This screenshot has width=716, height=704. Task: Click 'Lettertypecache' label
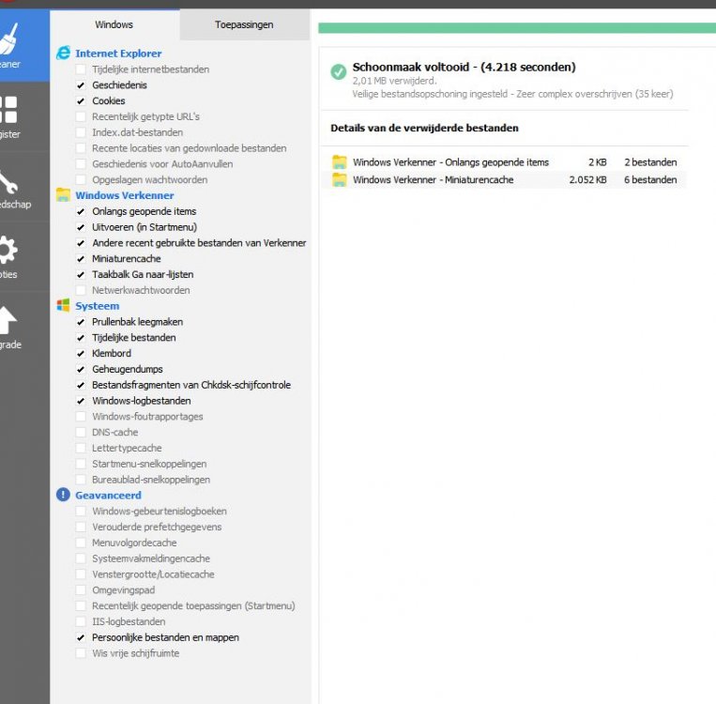point(127,448)
